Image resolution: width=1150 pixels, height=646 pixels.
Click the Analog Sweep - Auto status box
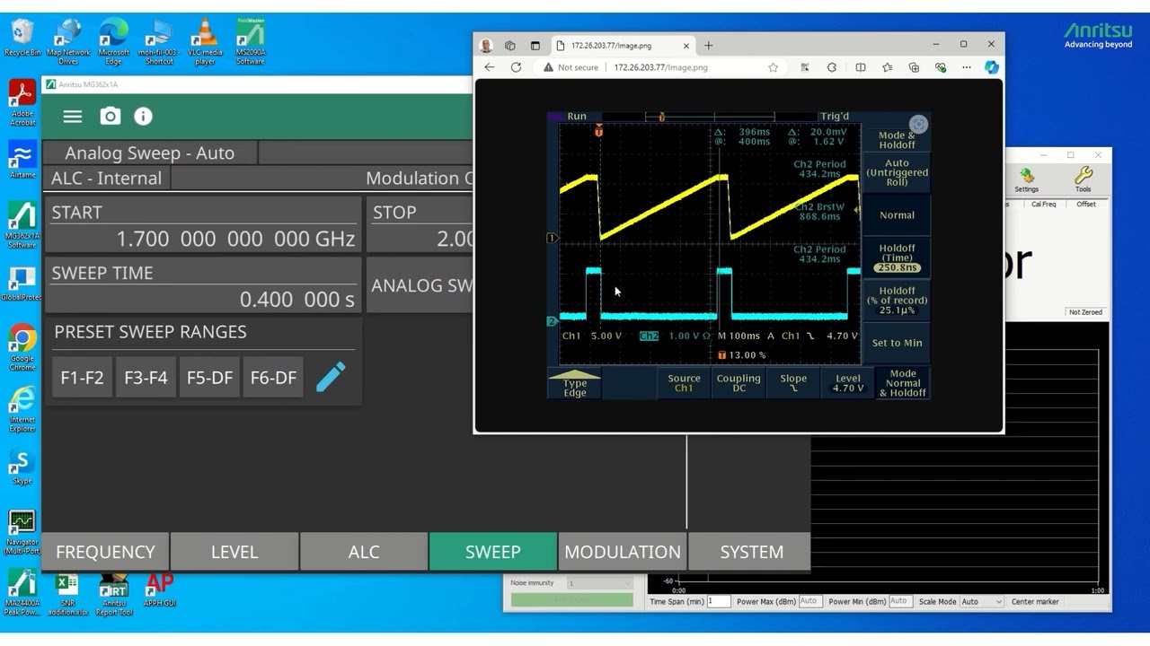[149, 153]
